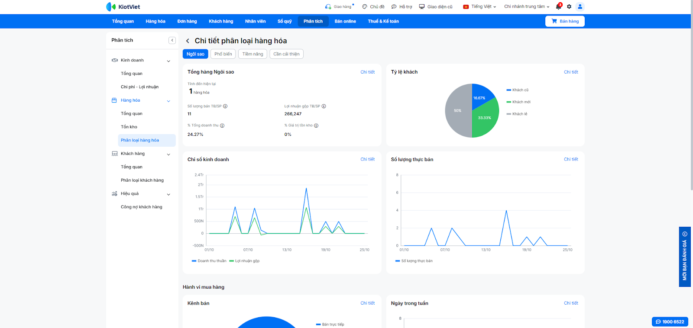The width and height of the screenshot is (693, 328).
Task: Show info for % Tổng doanh thu
Action: click(222, 126)
